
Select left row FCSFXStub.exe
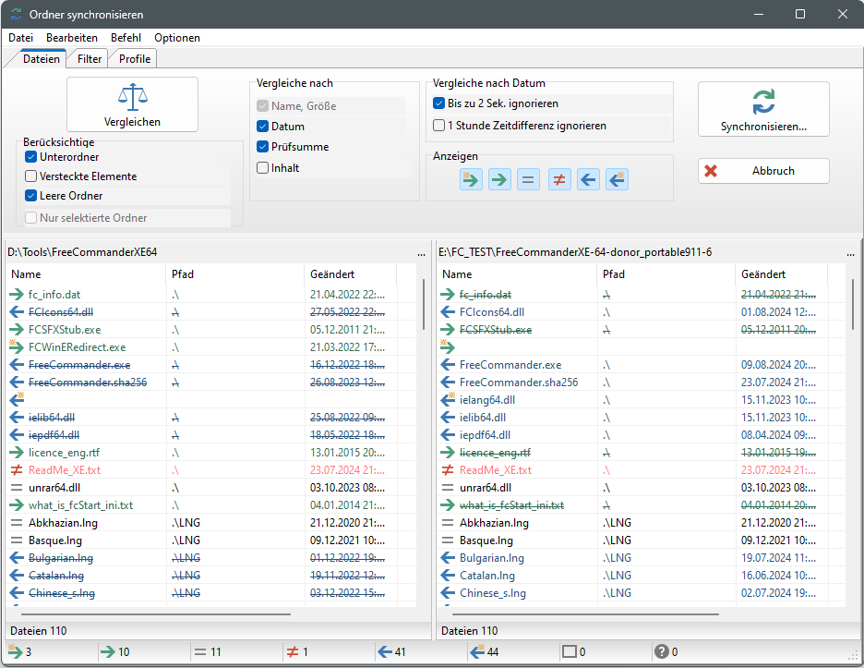tap(211, 330)
